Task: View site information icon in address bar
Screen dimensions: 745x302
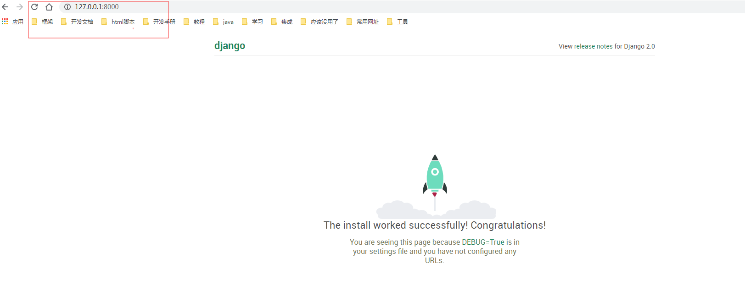Action: pyautogui.click(x=67, y=7)
